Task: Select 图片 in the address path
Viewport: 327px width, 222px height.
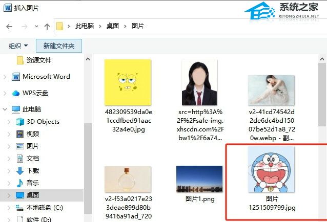Action: [138, 26]
